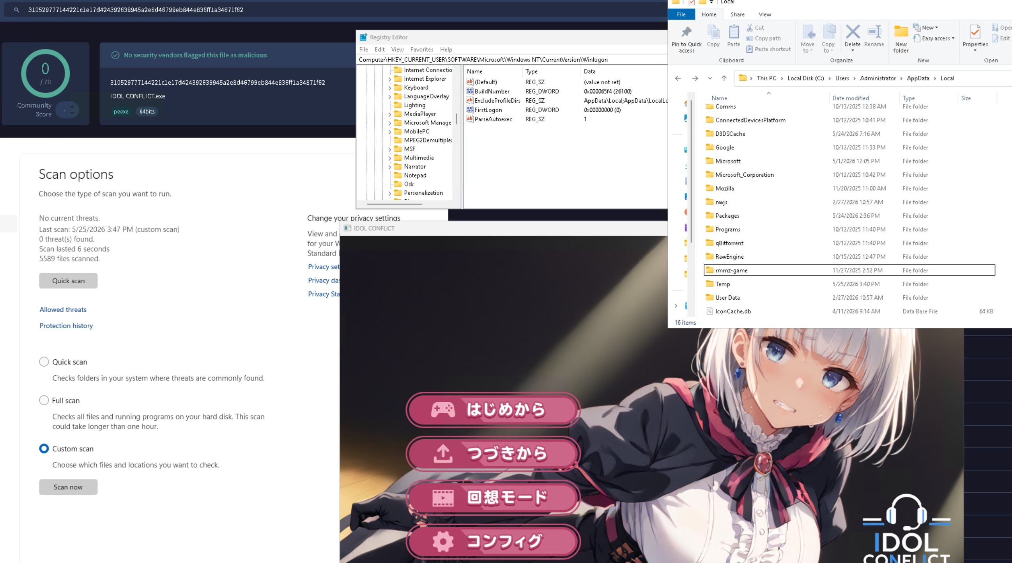Click the registry tree vertical scrollbar

456,118
